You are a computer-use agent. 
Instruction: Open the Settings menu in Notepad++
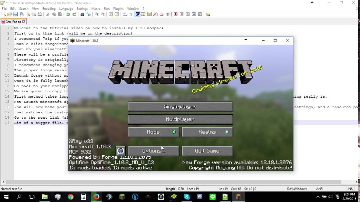coord(82,9)
